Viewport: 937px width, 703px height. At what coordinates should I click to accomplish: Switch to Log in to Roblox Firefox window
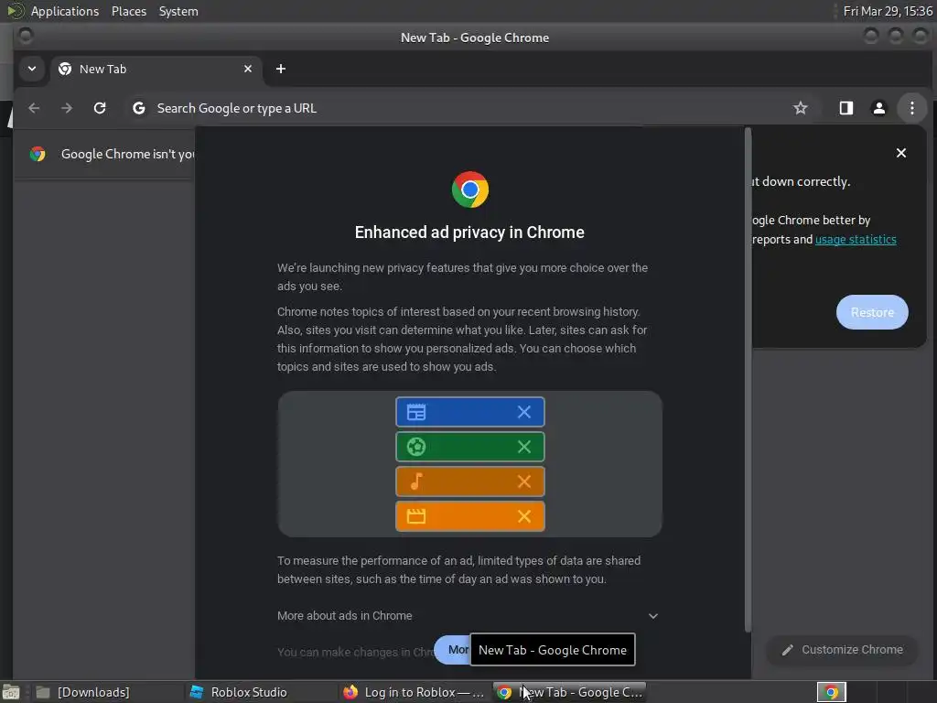(415, 692)
